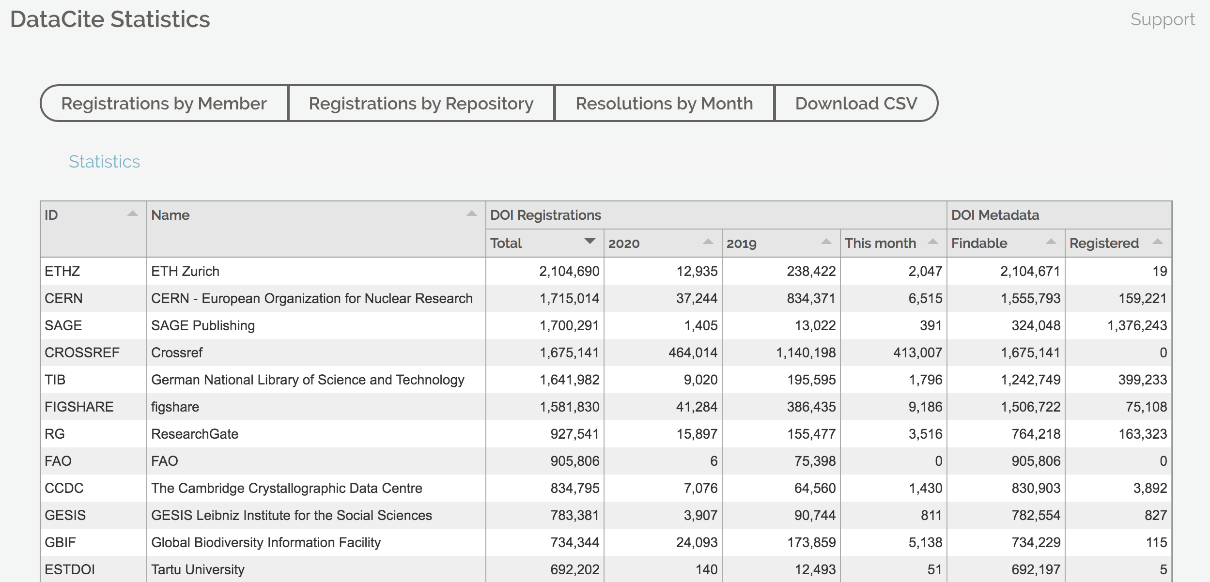Screen dimensions: 1210x582
Task: Sort by 2020 column arrow
Action: pyautogui.click(x=708, y=242)
